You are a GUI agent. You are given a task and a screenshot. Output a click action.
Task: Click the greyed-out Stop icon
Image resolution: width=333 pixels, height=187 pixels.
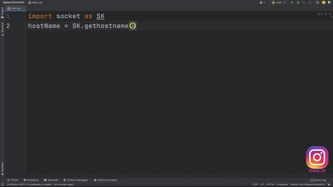click(x=310, y=3)
